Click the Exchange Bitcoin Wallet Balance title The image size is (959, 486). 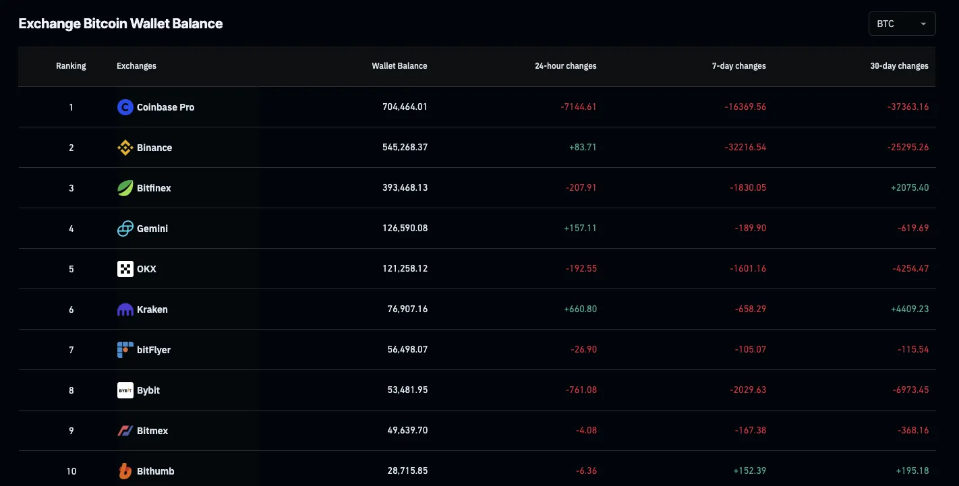[x=120, y=23]
